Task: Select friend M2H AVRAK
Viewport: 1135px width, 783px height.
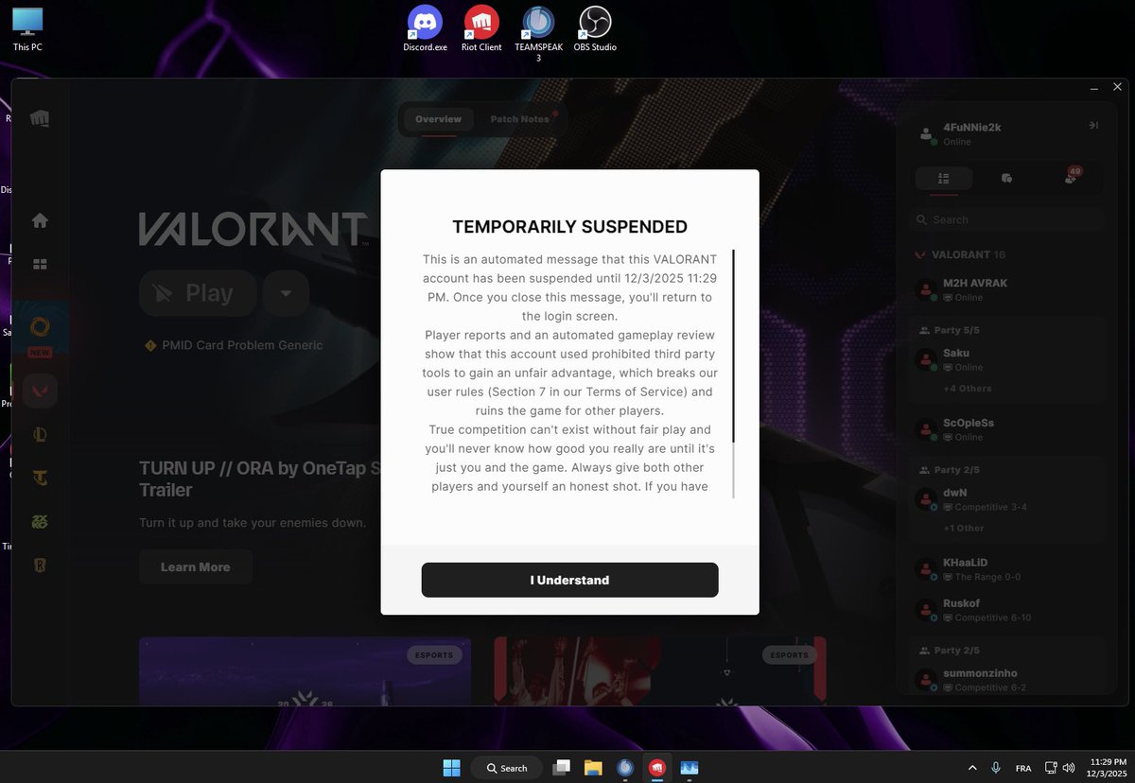Action: 1006,289
